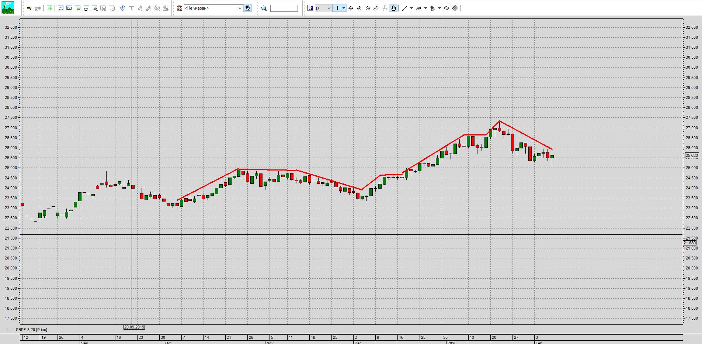Click the close window X icon
The height and width of the screenshot is (344, 702).
pyautogui.click(x=103, y=8)
